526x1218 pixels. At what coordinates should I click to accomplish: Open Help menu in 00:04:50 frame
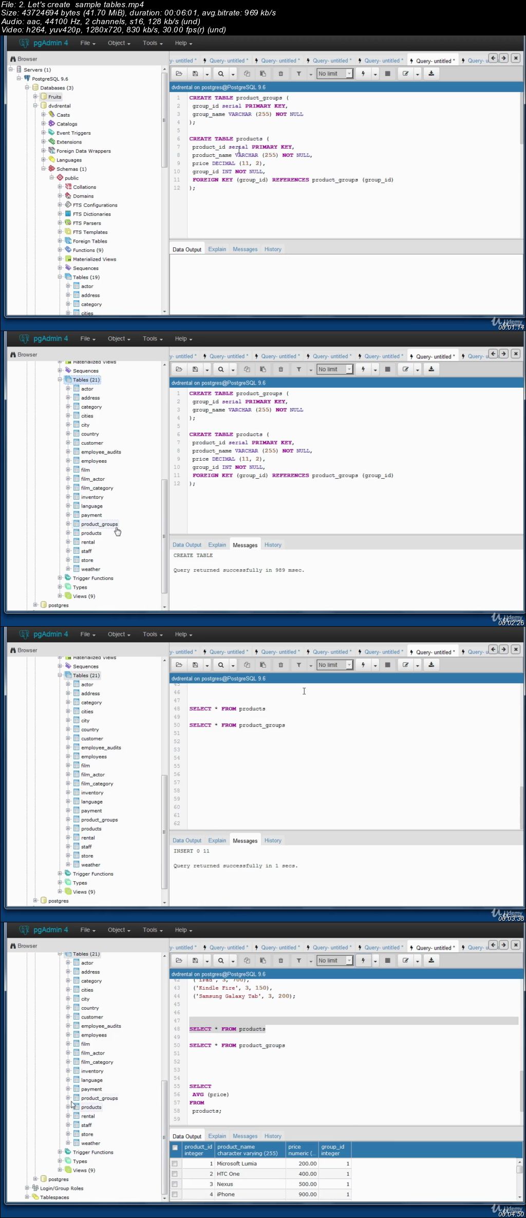[183, 930]
